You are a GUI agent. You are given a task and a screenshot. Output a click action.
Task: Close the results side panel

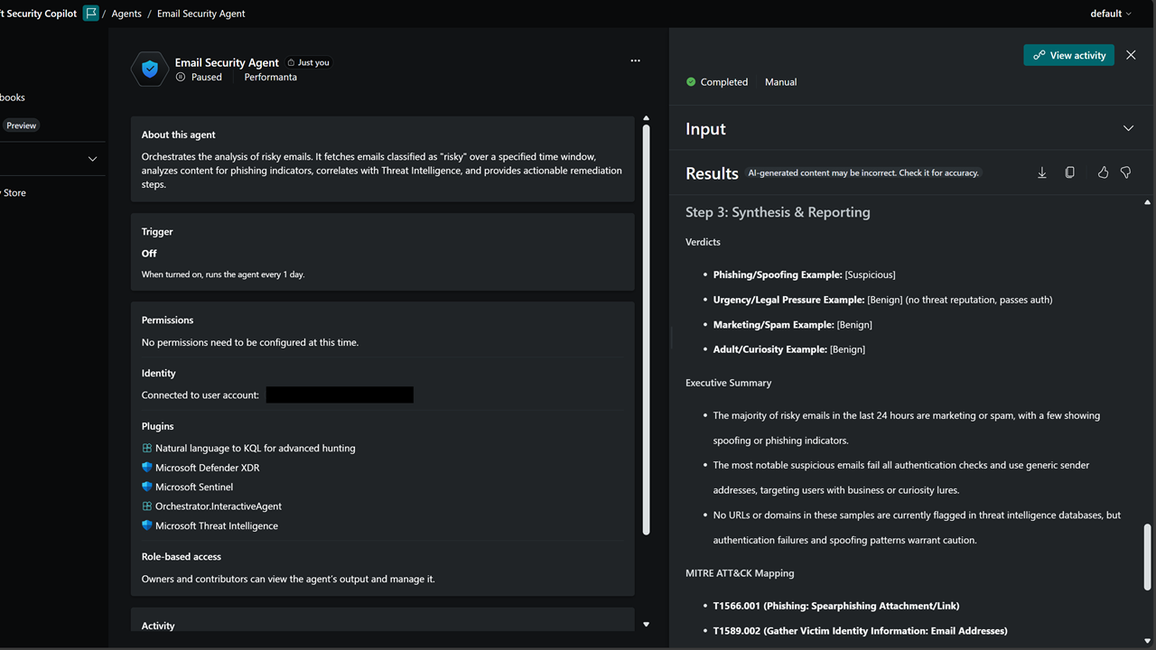point(1131,55)
